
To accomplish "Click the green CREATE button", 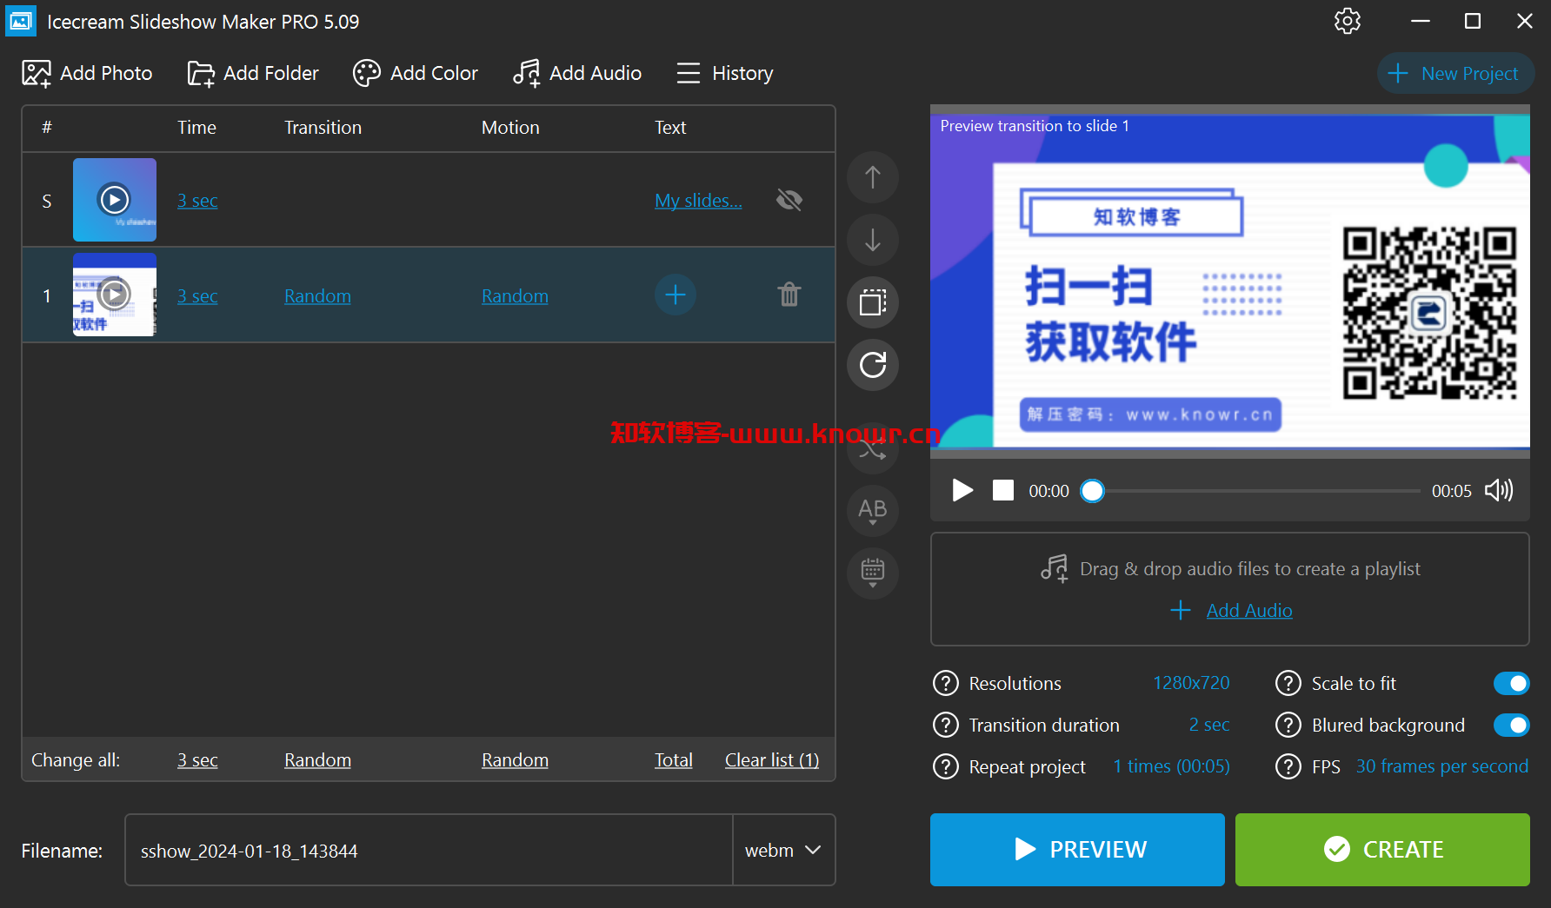I will 1382,850.
